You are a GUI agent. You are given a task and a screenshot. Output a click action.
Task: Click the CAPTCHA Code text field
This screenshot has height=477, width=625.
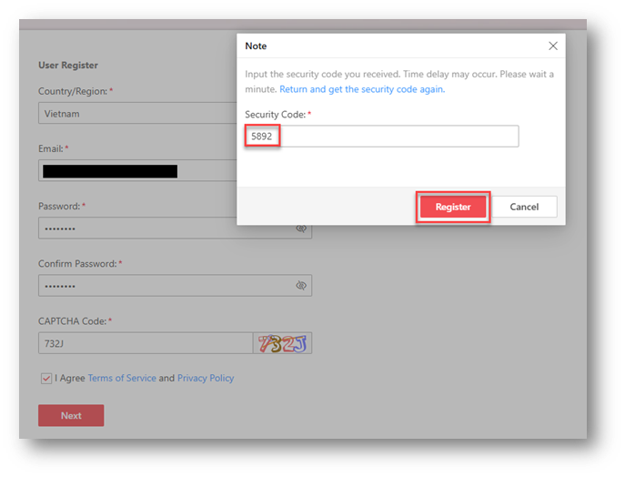pos(146,343)
